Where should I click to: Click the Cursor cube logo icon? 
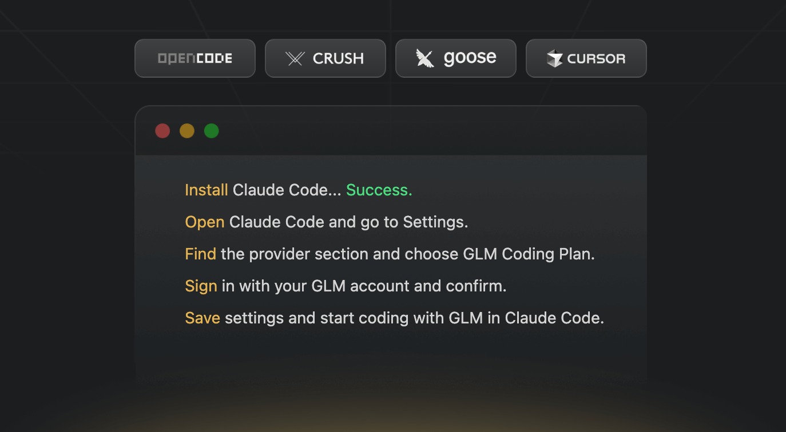click(x=554, y=58)
